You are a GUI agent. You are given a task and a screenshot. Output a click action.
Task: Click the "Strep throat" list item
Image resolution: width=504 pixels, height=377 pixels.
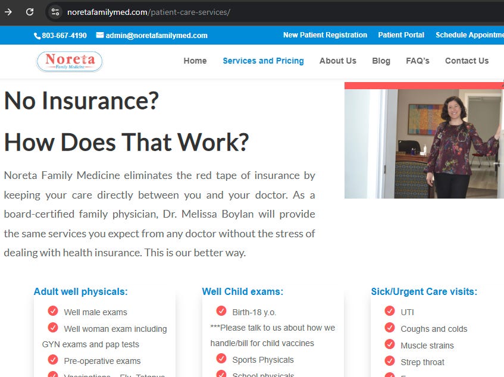pos(422,362)
